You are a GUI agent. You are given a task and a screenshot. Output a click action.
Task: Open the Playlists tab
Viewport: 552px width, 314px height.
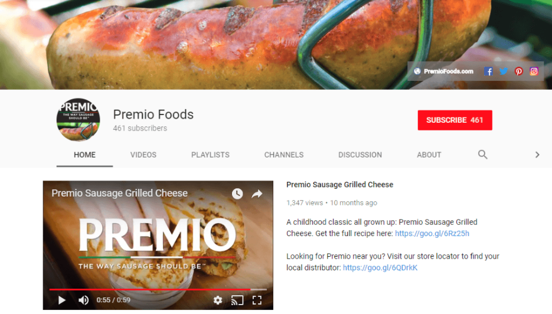[x=210, y=155]
